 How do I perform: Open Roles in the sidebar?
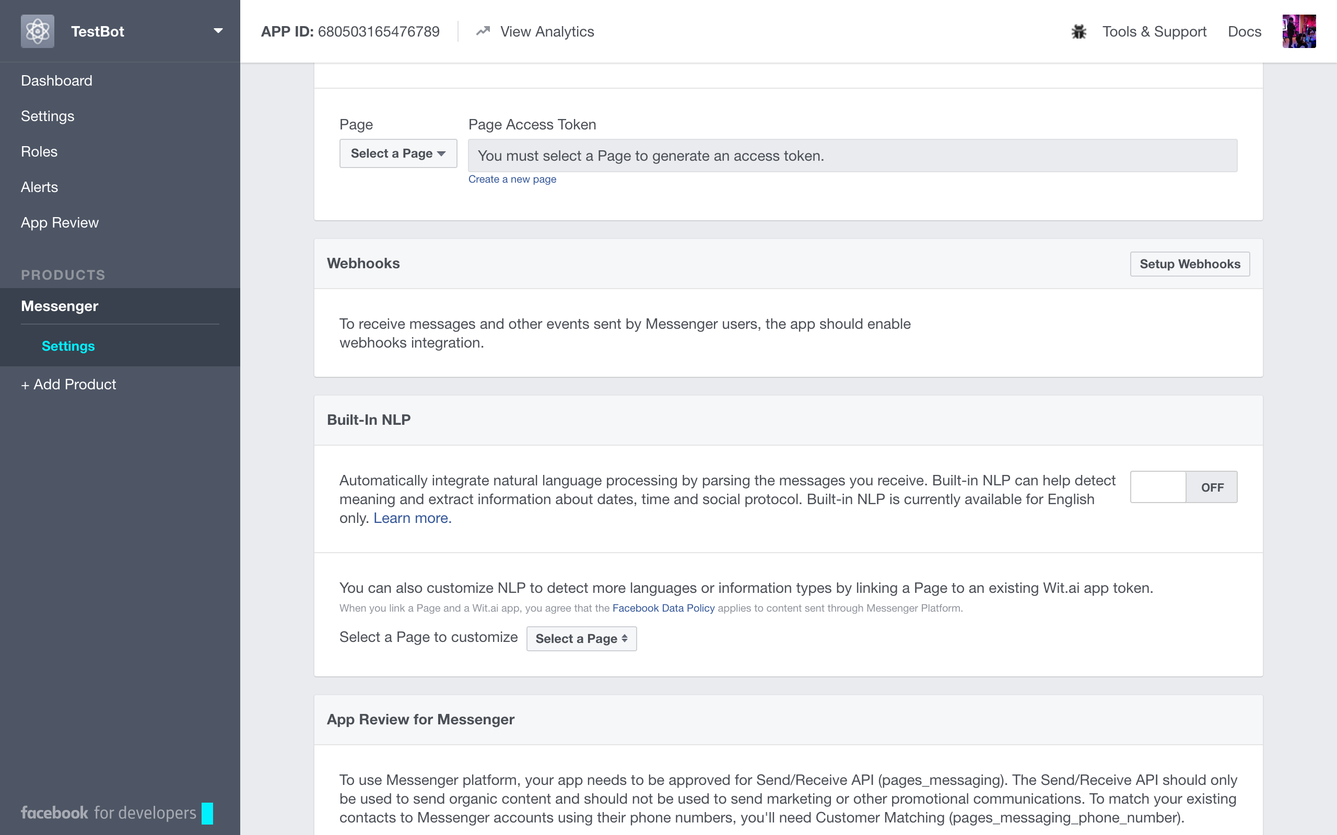click(39, 151)
